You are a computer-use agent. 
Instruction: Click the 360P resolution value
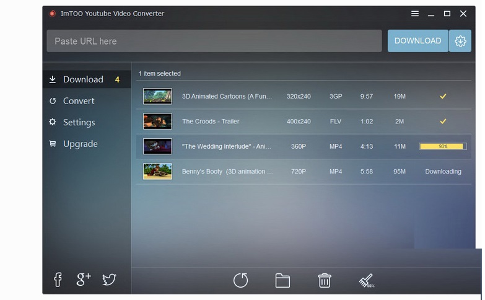point(299,146)
